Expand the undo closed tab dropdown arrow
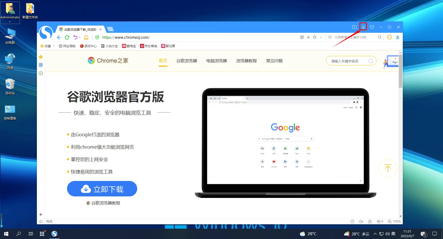This screenshot has width=443, height=239. coord(80,37)
